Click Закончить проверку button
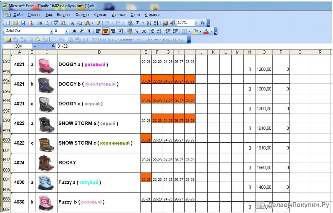Screen dimensions: 333x213 (166, 39)
